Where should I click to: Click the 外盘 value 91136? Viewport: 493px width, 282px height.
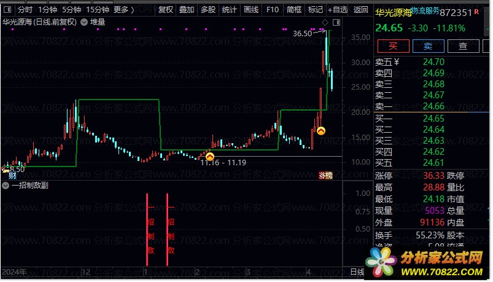(x=432, y=222)
